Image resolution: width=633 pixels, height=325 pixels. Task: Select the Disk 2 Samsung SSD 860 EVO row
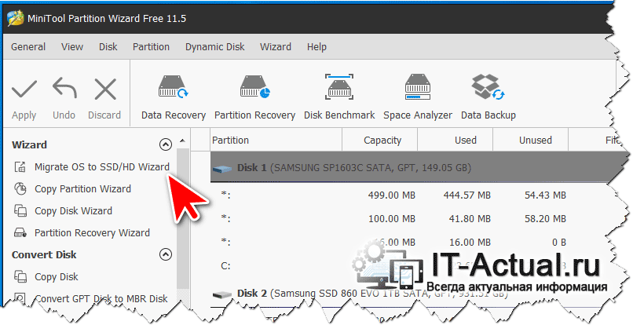pyautogui.click(x=408, y=294)
